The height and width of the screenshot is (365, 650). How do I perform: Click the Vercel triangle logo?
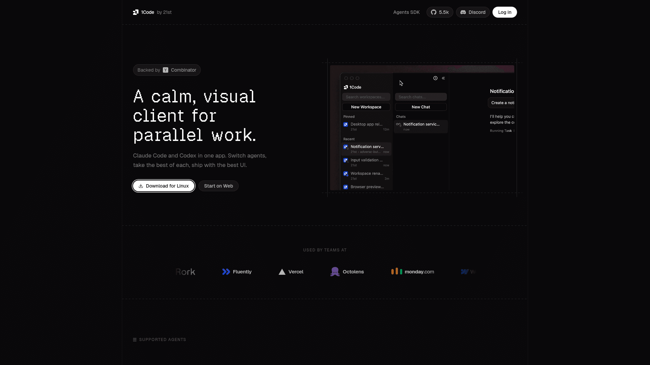click(x=282, y=272)
